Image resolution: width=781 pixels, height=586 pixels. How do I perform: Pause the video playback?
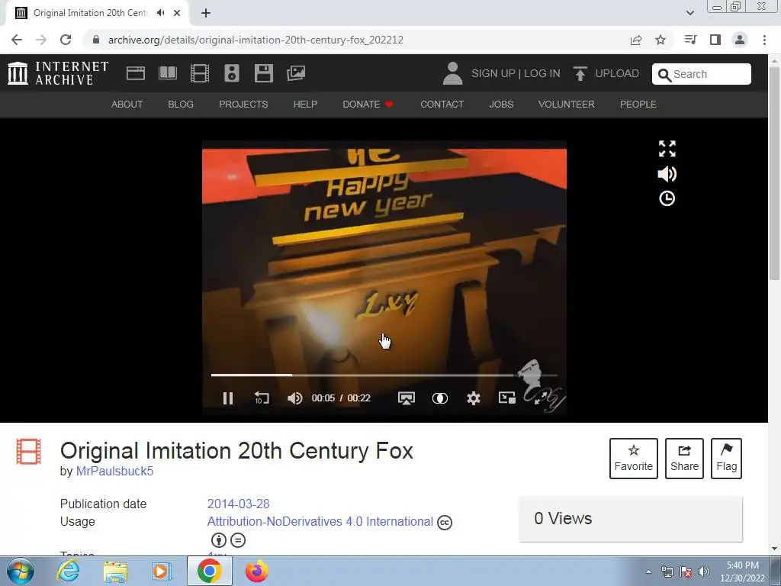click(227, 398)
